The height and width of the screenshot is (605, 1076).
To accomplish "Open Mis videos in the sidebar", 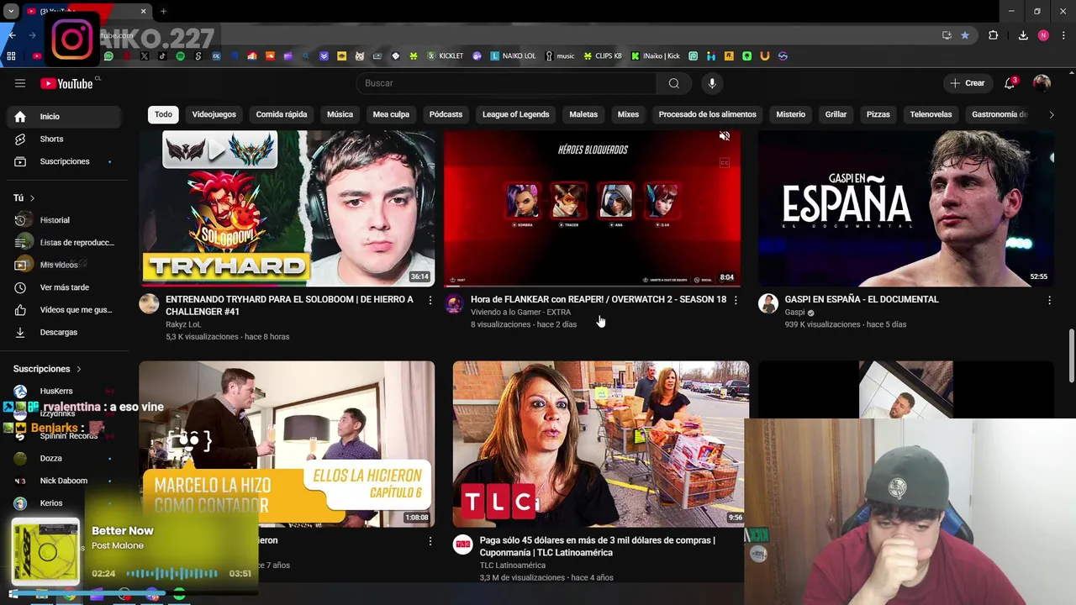I will point(65,265).
